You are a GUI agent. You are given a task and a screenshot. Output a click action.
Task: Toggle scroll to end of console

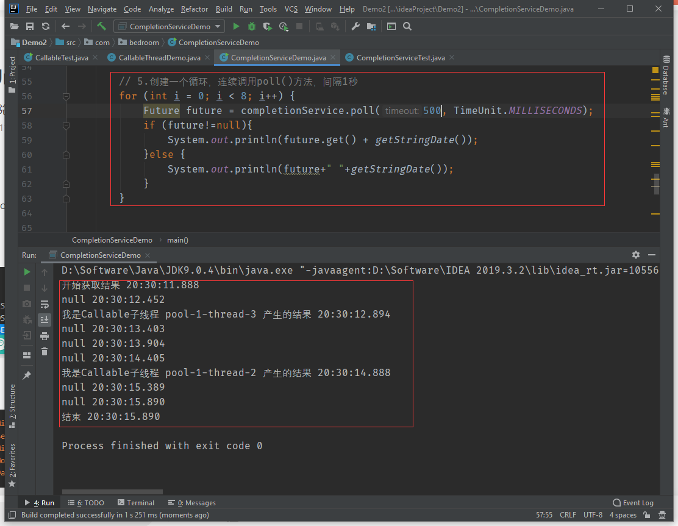pos(45,320)
